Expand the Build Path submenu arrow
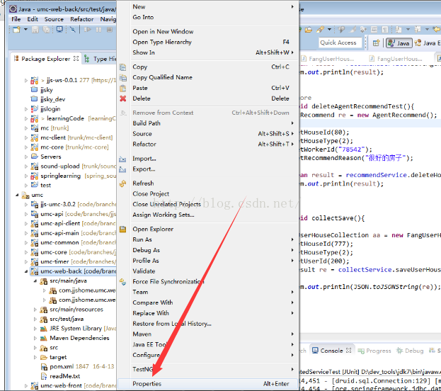Viewport: 441px width, 391px height. tap(292, 123)
